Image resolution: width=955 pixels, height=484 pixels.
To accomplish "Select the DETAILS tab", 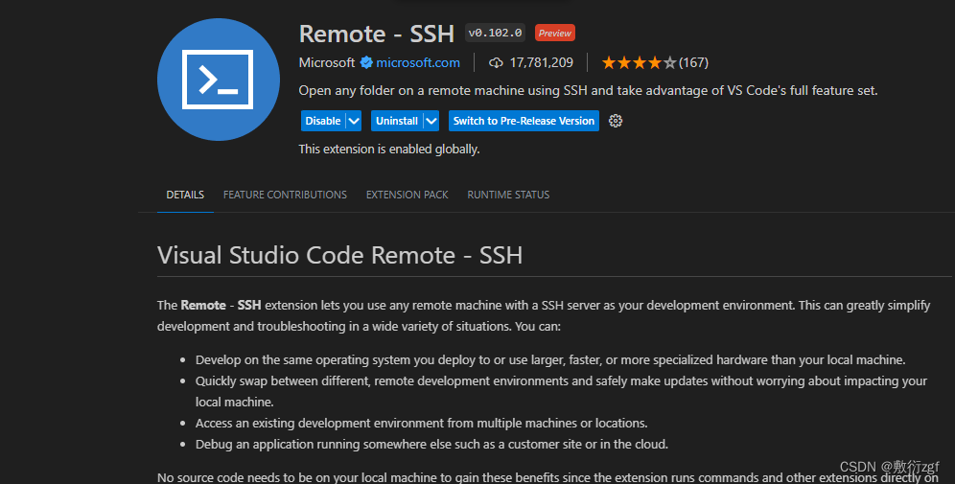I will click(185, 195).
